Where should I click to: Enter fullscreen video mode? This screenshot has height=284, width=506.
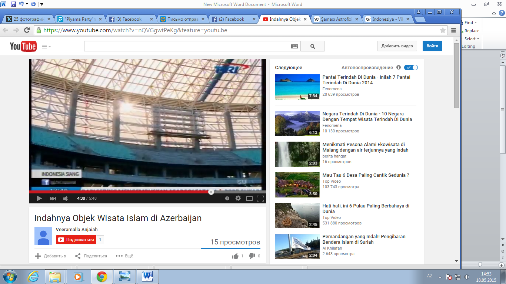260,199
